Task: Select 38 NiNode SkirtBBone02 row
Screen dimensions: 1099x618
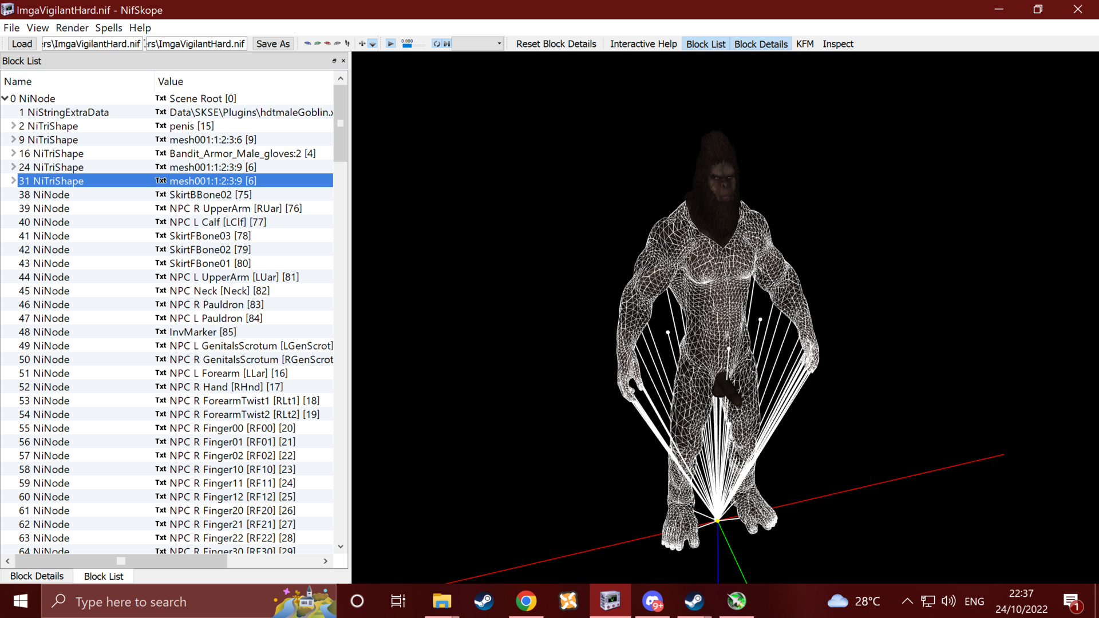Action: [167, 195]
